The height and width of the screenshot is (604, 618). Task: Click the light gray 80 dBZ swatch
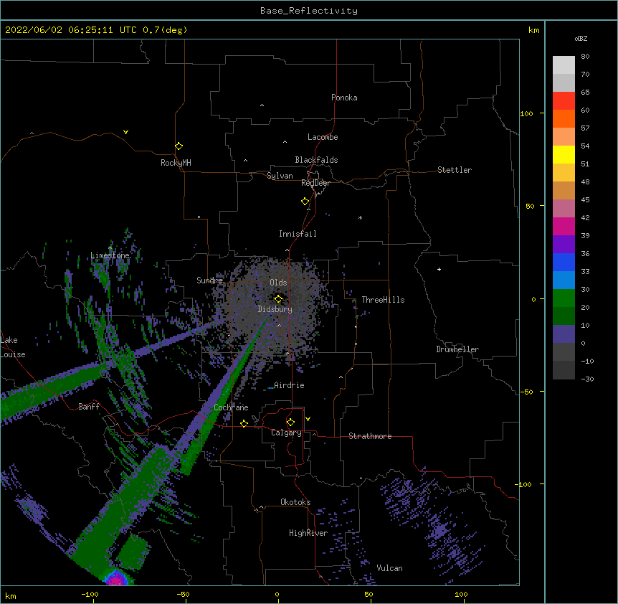(x=564, y=65)
